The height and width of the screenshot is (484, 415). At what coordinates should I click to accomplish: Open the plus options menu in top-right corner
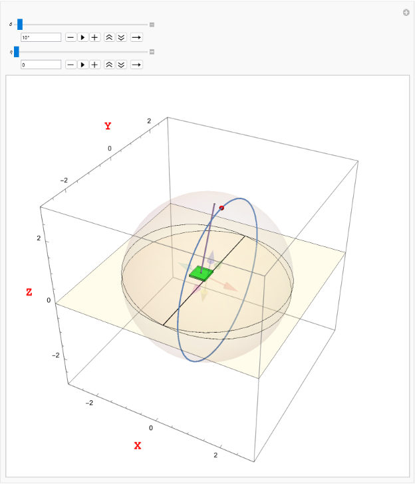point(406,13)
